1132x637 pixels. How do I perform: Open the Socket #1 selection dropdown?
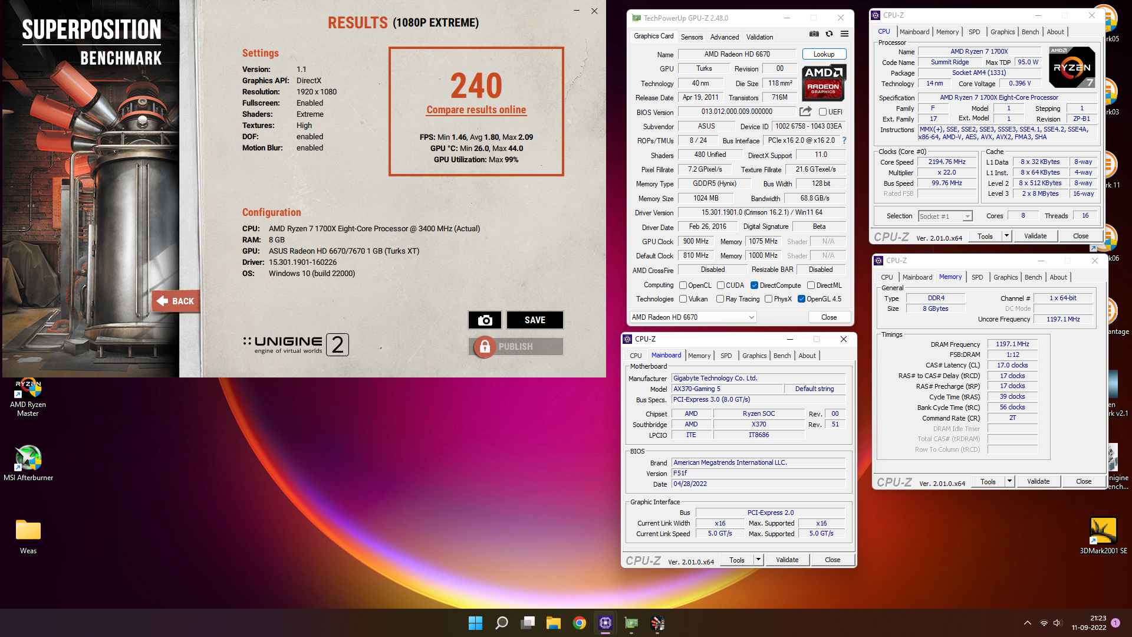click(945, 216)
